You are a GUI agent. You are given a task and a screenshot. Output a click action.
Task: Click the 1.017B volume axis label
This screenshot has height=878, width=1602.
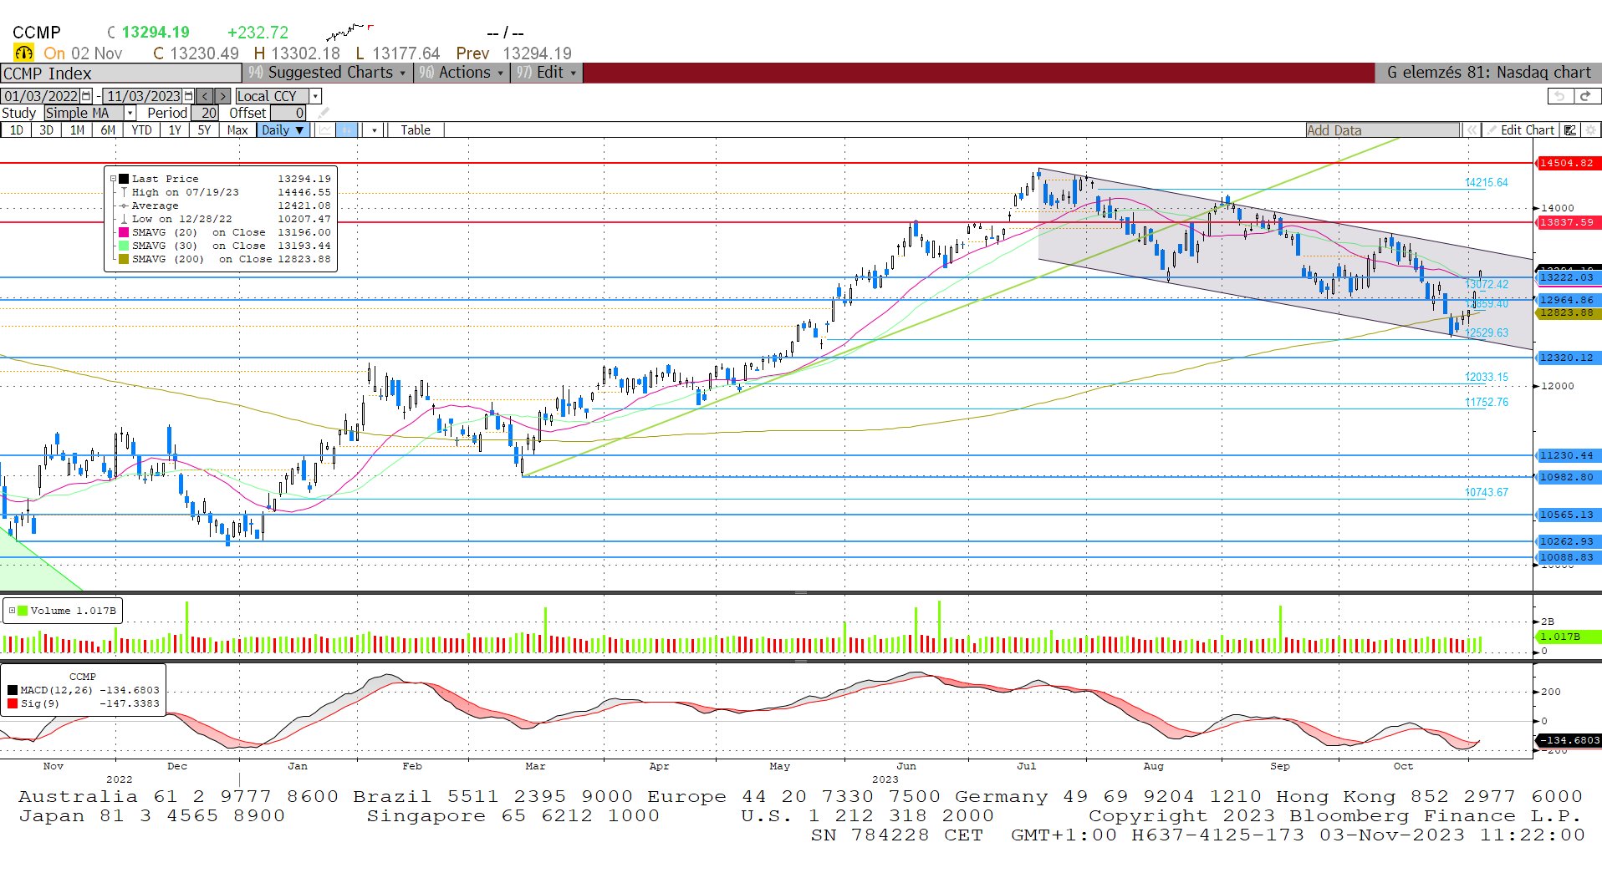pos(1567,637)
